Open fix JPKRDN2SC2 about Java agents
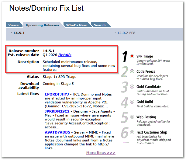This screenshot has width=186, height=160. [x=80, y=119]
